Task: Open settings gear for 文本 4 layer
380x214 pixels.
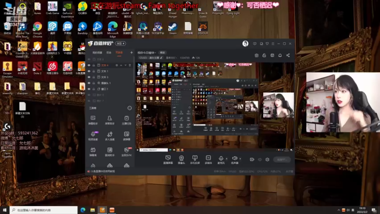Action: coord(116,65)
